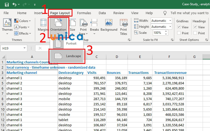Click the channel 6 cell

click(x=32, y=125)
